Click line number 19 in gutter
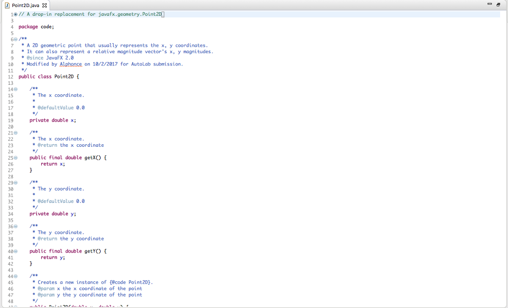The image size is (508, 308). click(11, 121)
